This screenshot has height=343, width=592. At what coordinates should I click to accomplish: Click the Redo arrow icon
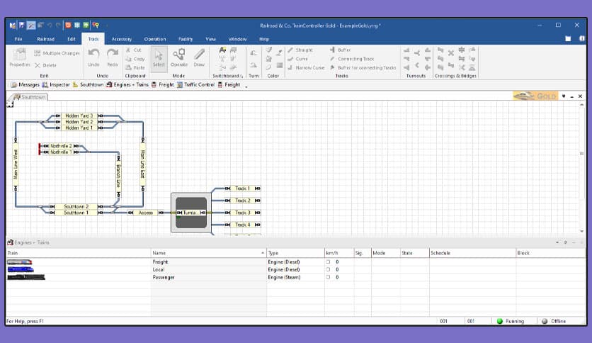click(112, 53)
